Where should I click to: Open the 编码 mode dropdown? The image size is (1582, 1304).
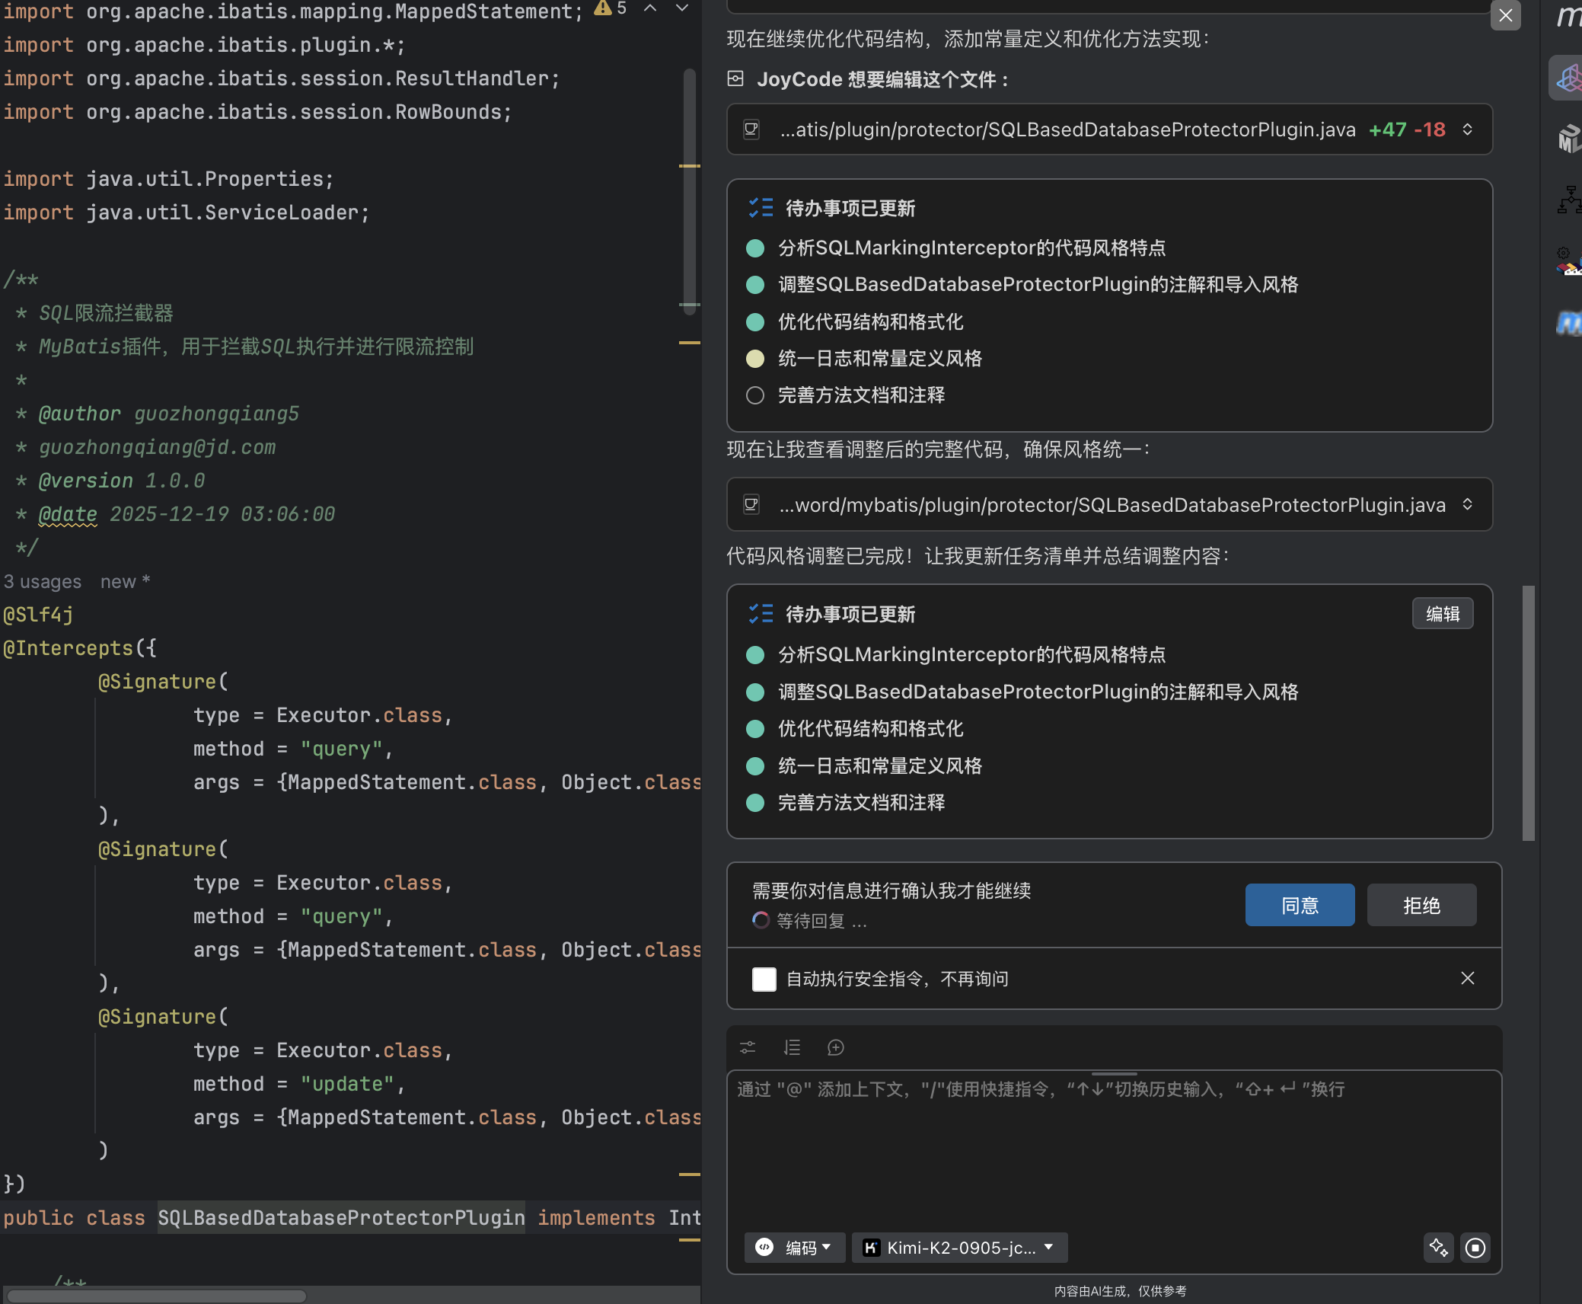(x=794, y=1248)
